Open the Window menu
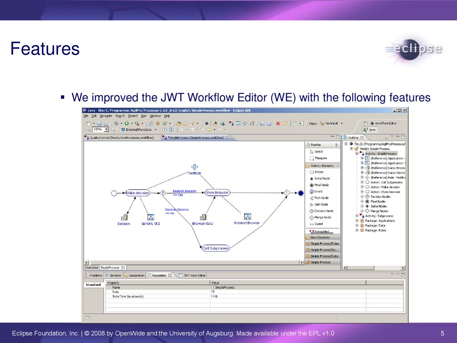457x343 pixels. [x=155, y=116]
